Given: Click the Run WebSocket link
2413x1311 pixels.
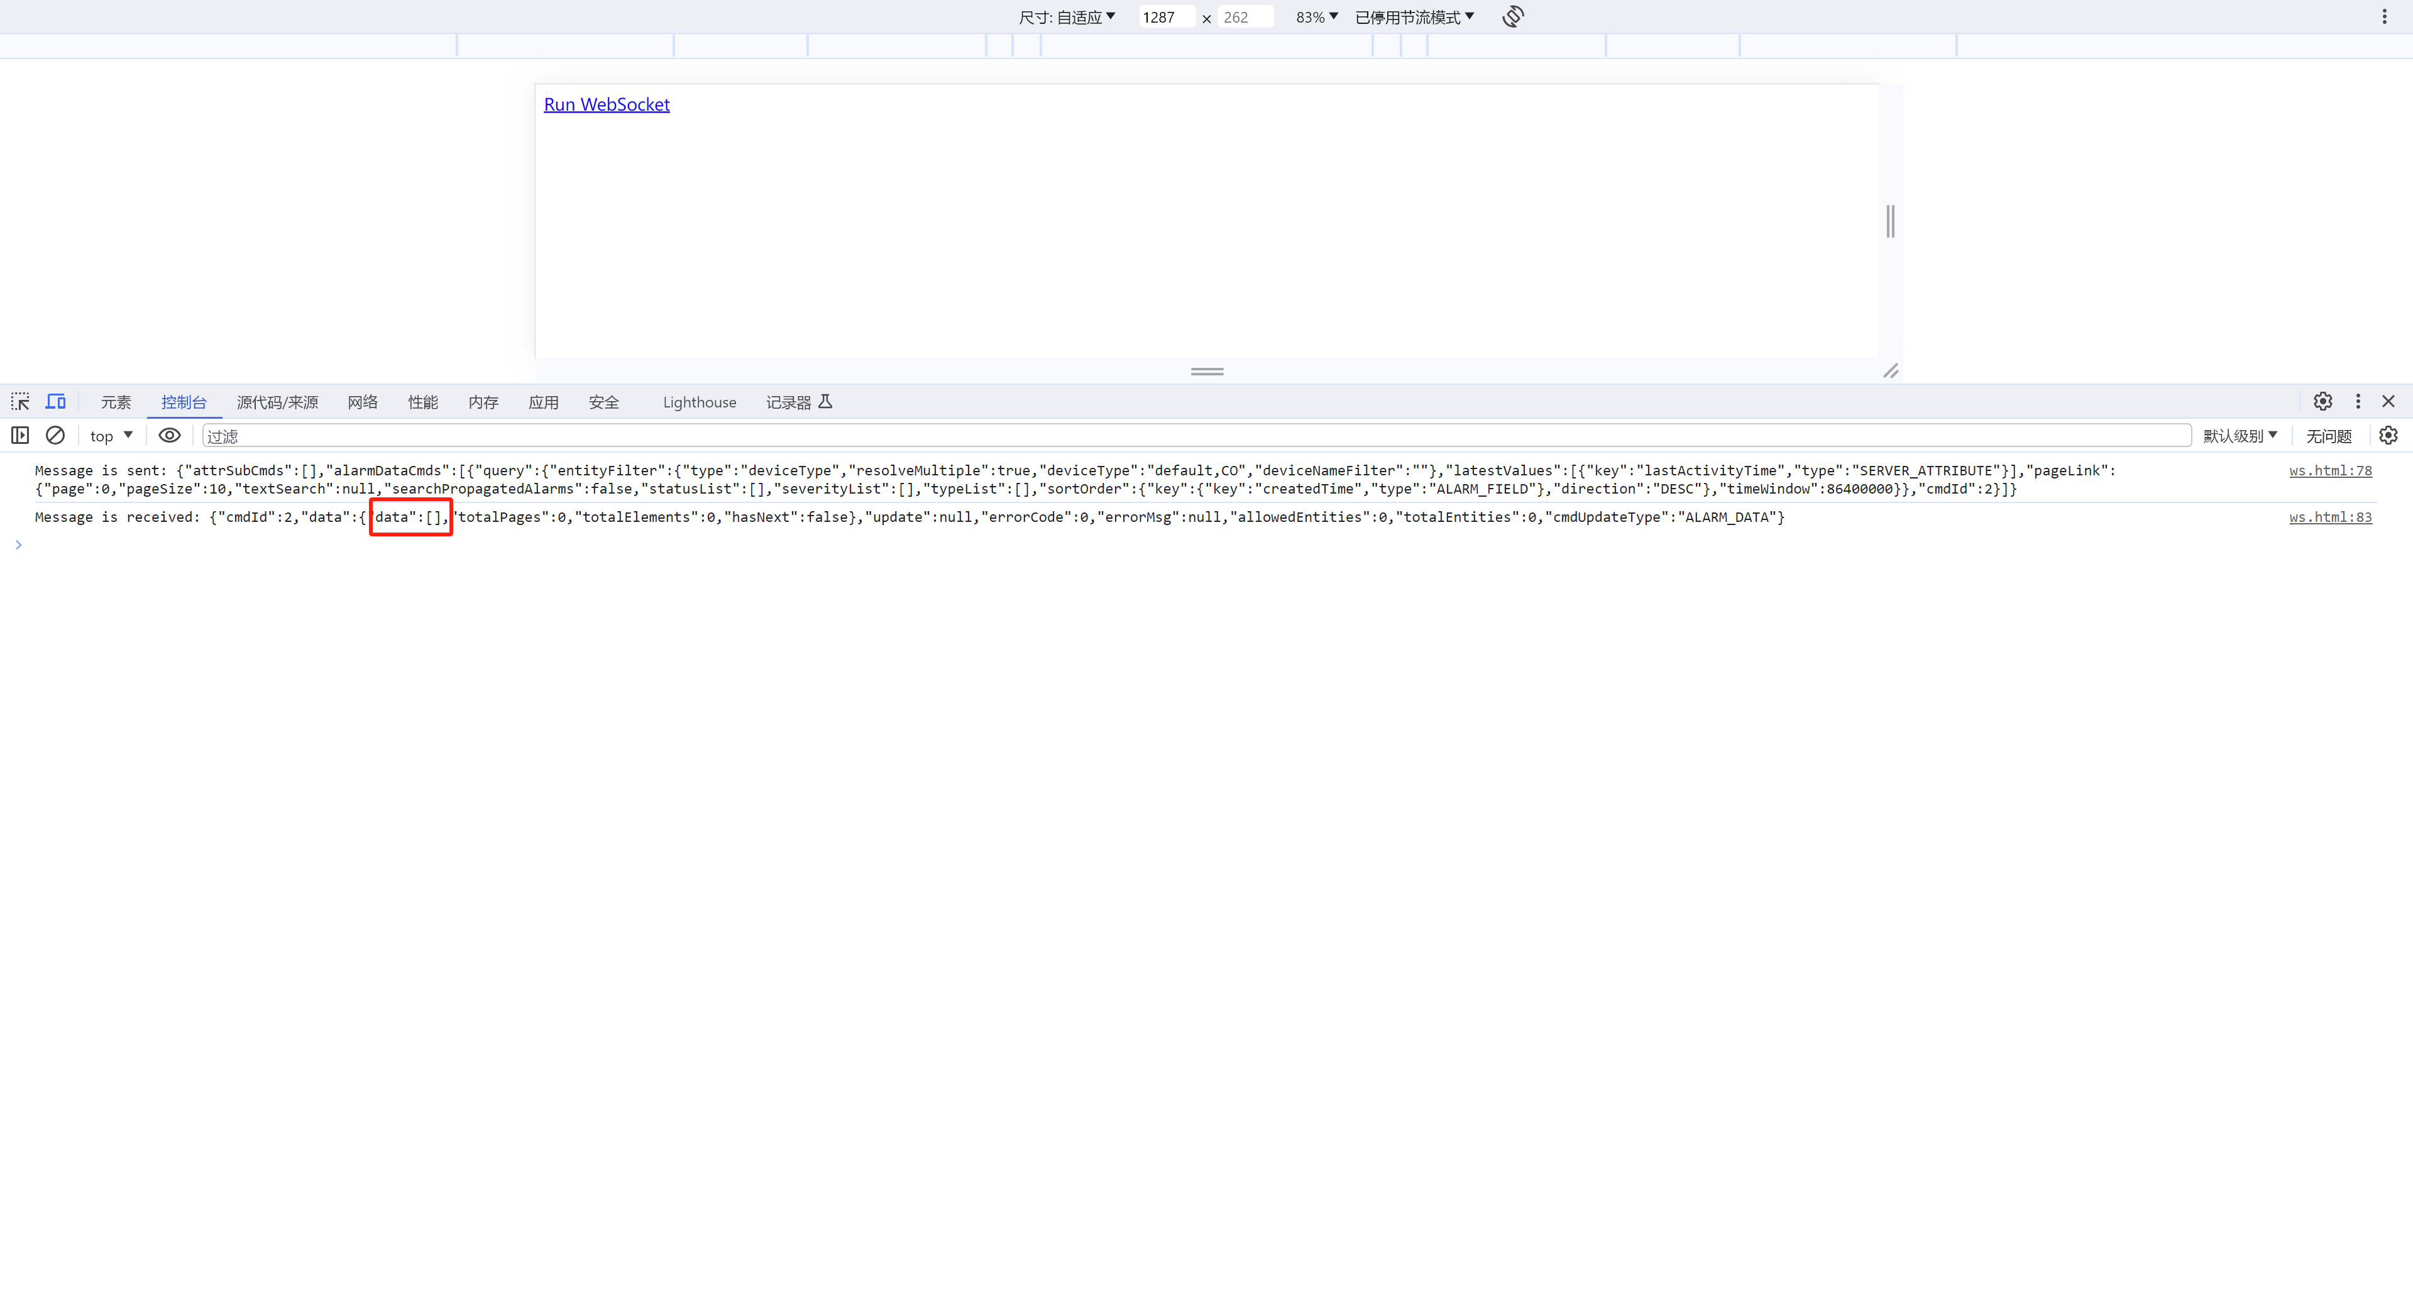Looking at the screenshot, I should pyautogui.click(x=606, y=104).
